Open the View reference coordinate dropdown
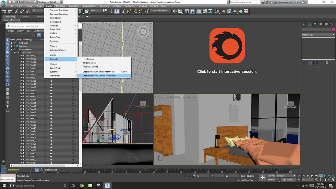Viewport: 336px width, 189px height. pos(96,10)
